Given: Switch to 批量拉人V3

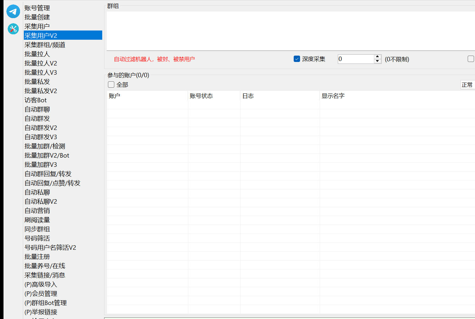Looking at the screenshot, I should pyautogui.click(x=63, y=72).
